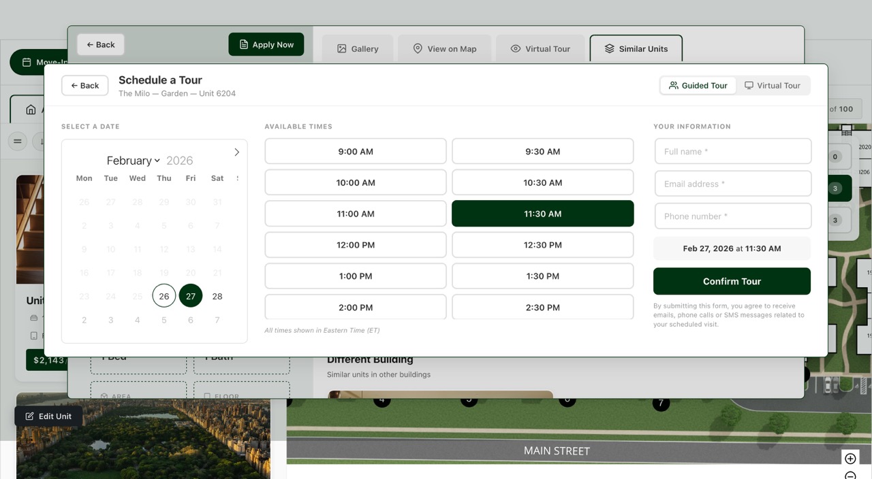This screenshot has width=872, height=479.
Task: Click the Similar Units layers icon
Action: [x=609, y=48]
